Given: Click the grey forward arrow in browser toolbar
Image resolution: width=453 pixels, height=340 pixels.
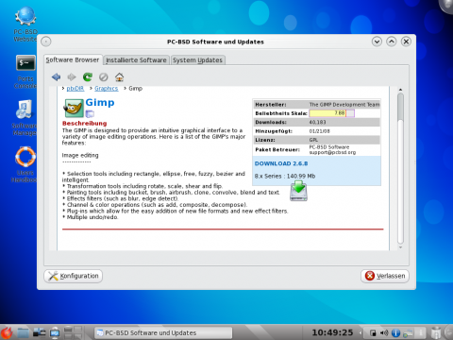Looking at the screenshot, I should tap(72, 76).
